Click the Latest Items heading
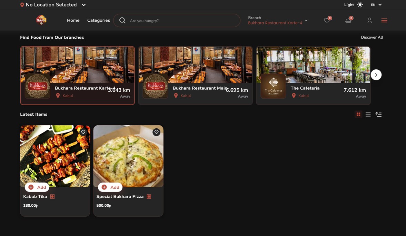 pos(34,114)
